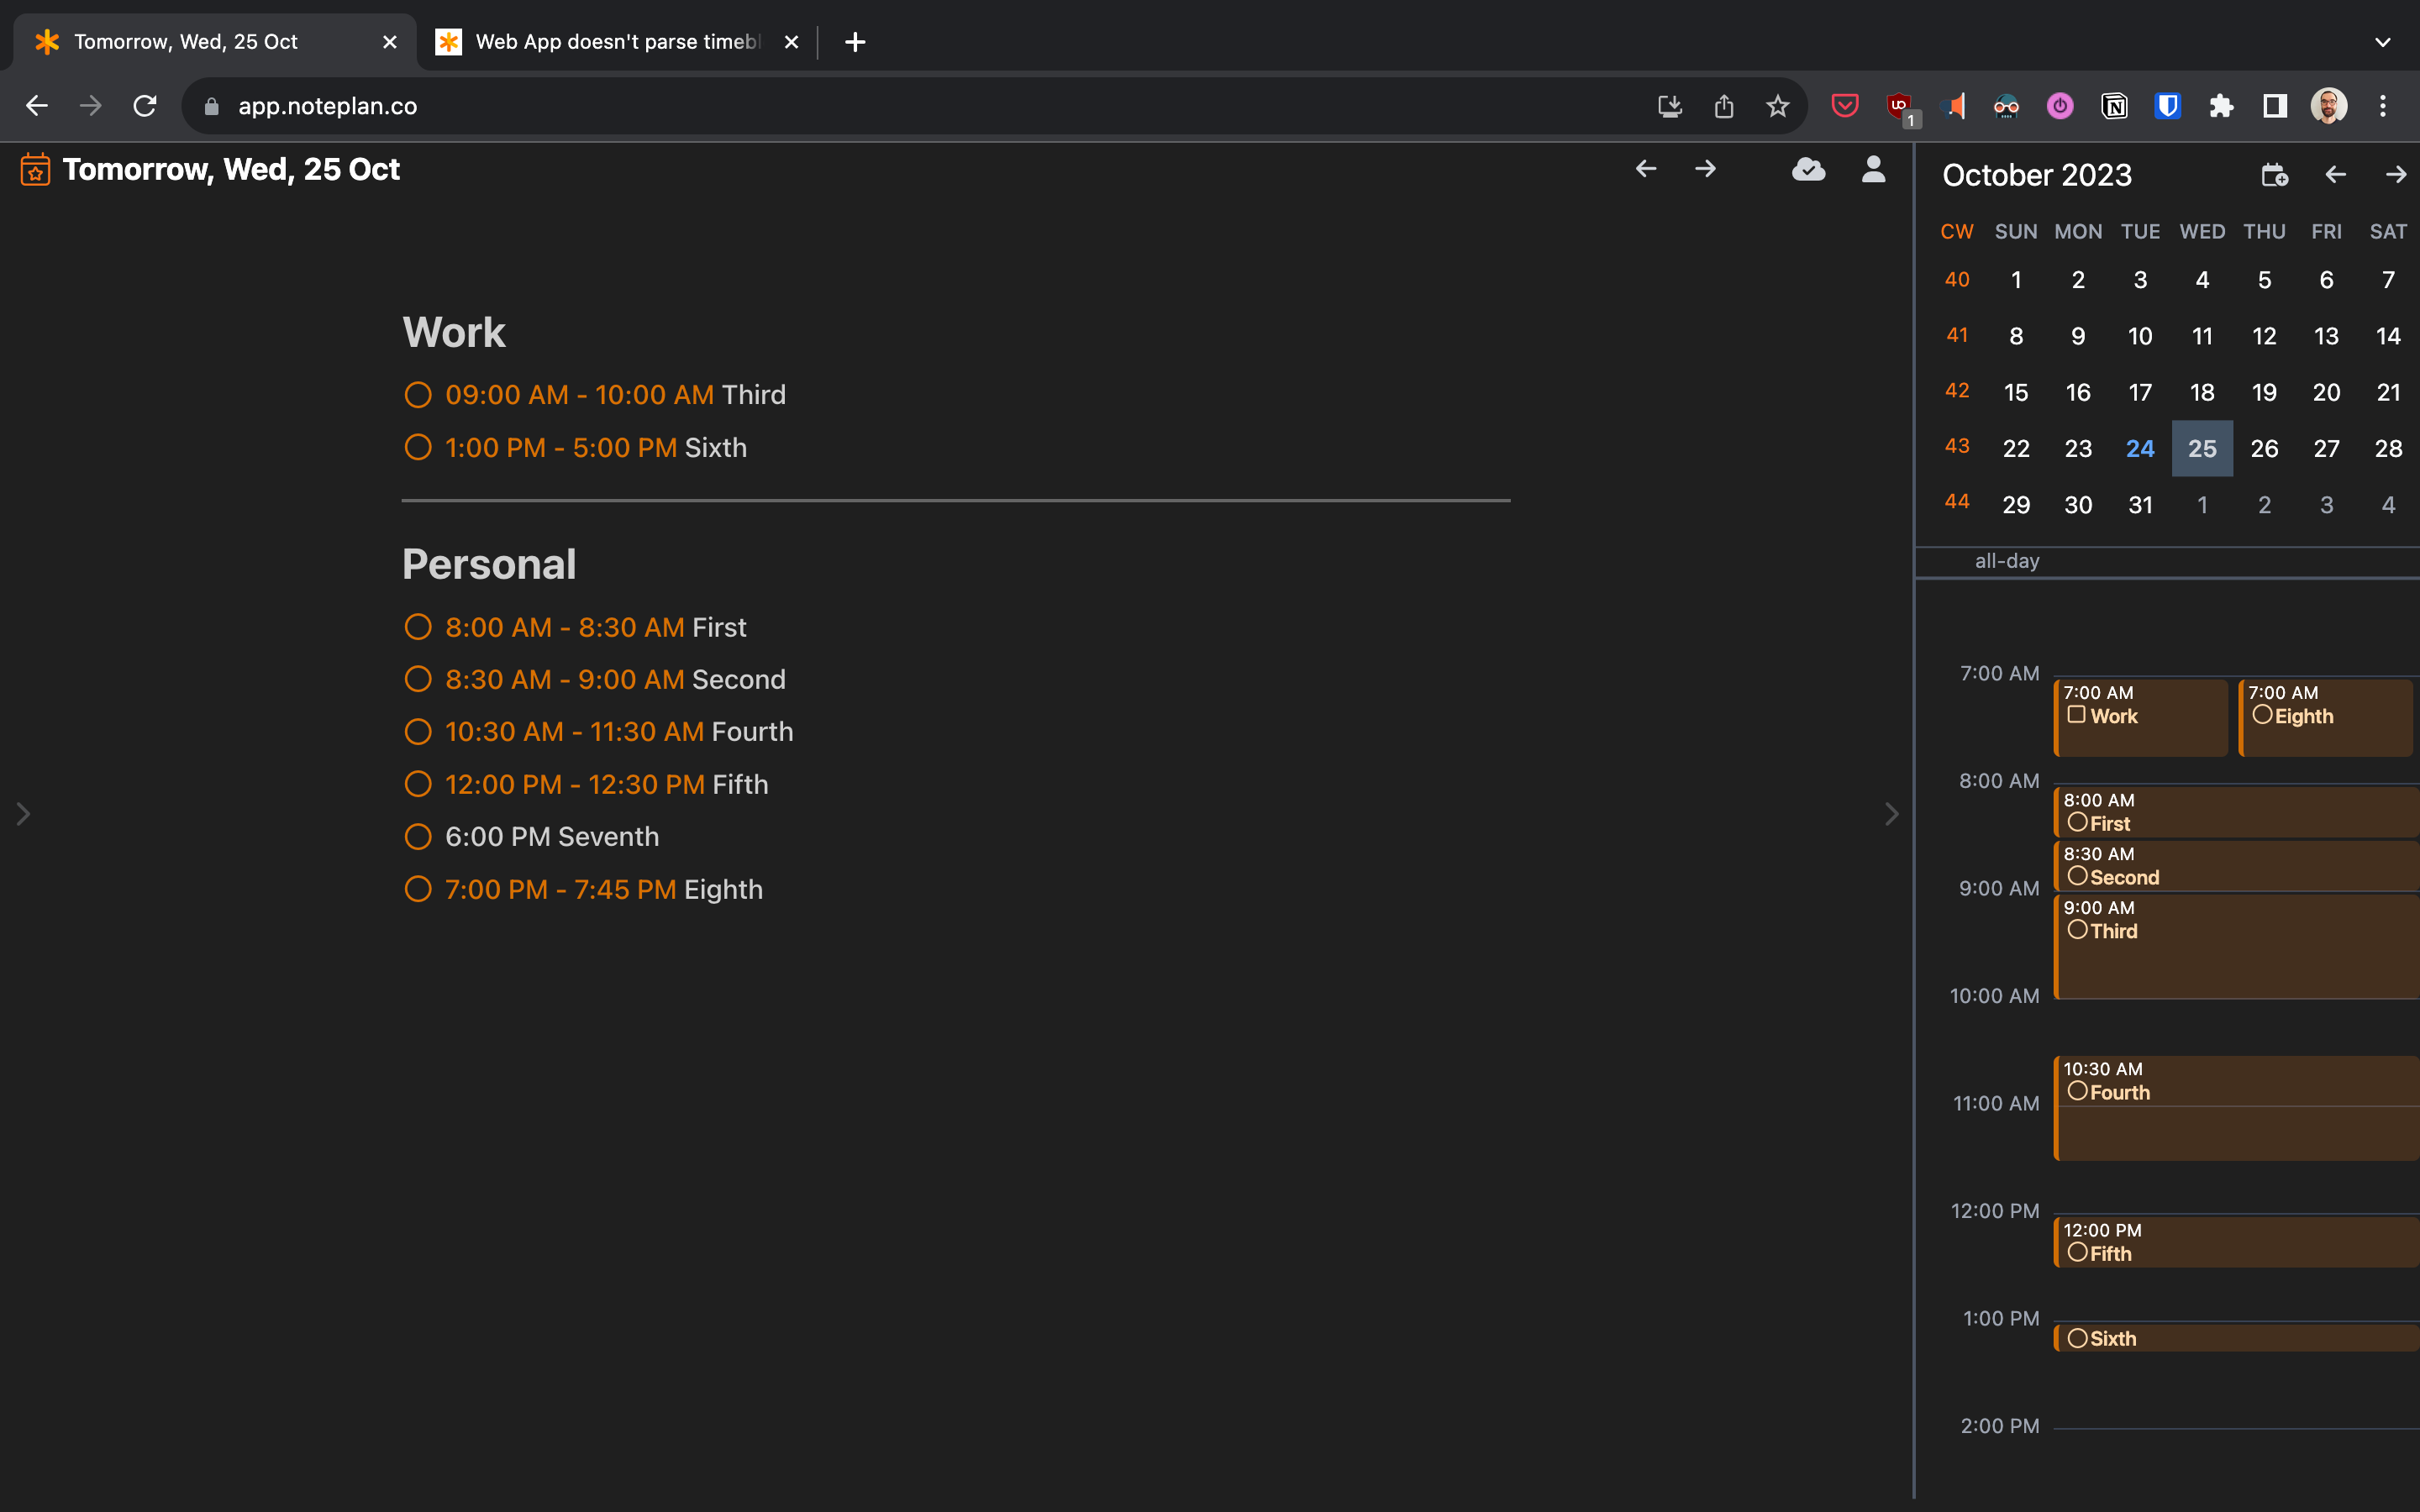
Task: Open the Notion web clipper extension
Action: click(2114, 106)
